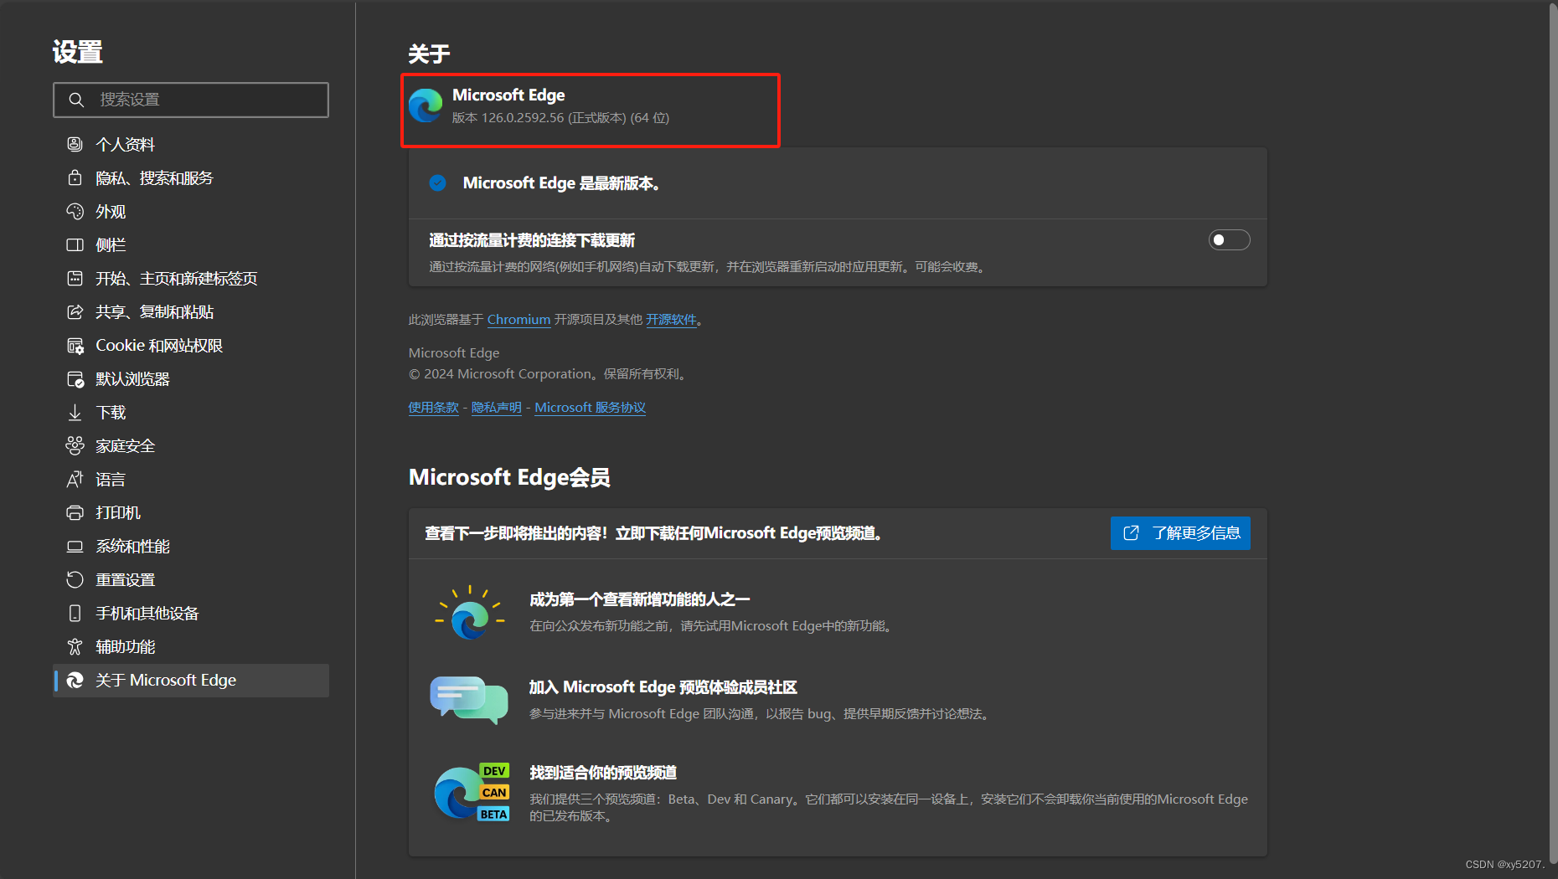Image resolution: width=1558 pixels, height=879 pixels.
Task: Click the 2024 Microsoft Corporation copyright text
Action: coord(549,374)
